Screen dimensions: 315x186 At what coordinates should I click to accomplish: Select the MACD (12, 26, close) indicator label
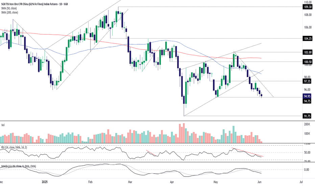19,166
